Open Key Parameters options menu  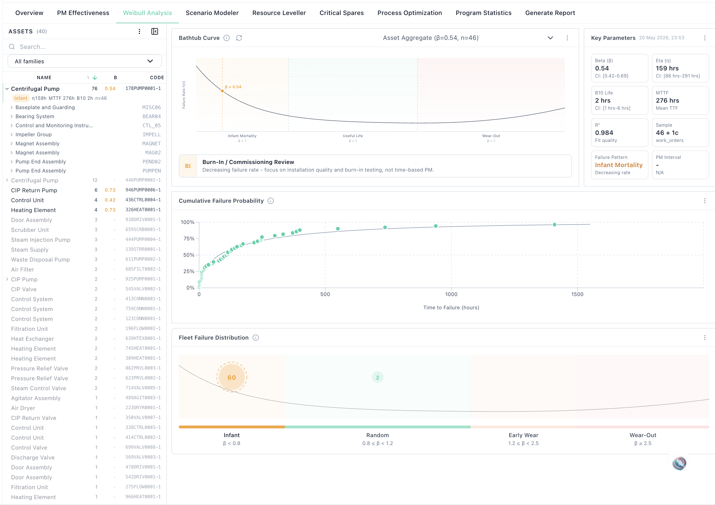pos(705,38)
